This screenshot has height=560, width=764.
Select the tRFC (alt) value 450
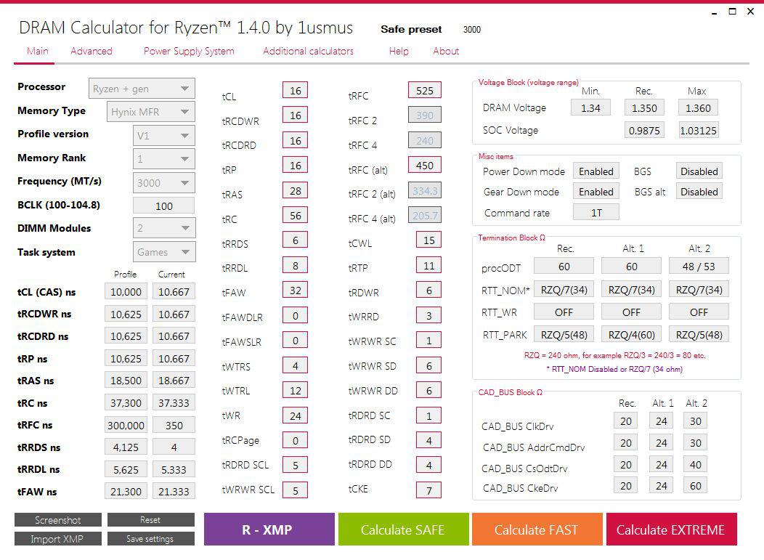pyautogui.click(x=424, y=165)
